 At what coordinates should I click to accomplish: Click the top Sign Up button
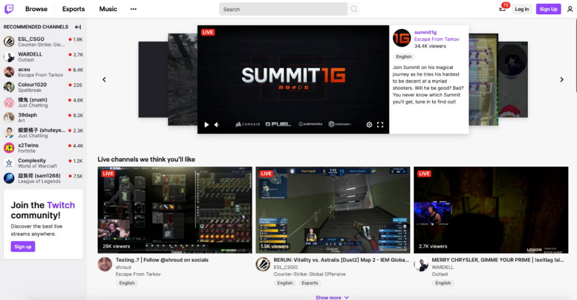click(548, 9)
